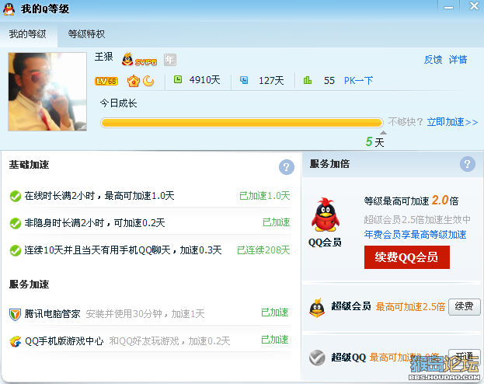Open help for 服务加倍 section

tap(468, 164)
